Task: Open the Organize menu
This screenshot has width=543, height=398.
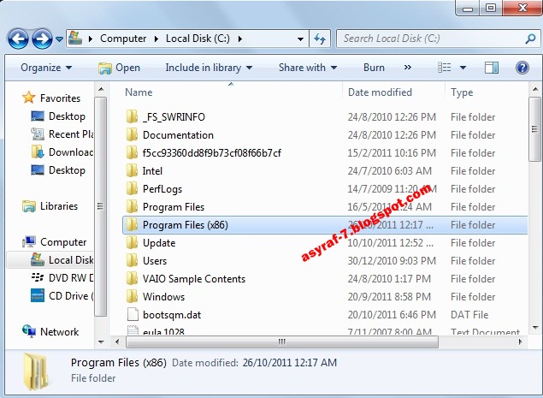Action: (x=46, y=68)
